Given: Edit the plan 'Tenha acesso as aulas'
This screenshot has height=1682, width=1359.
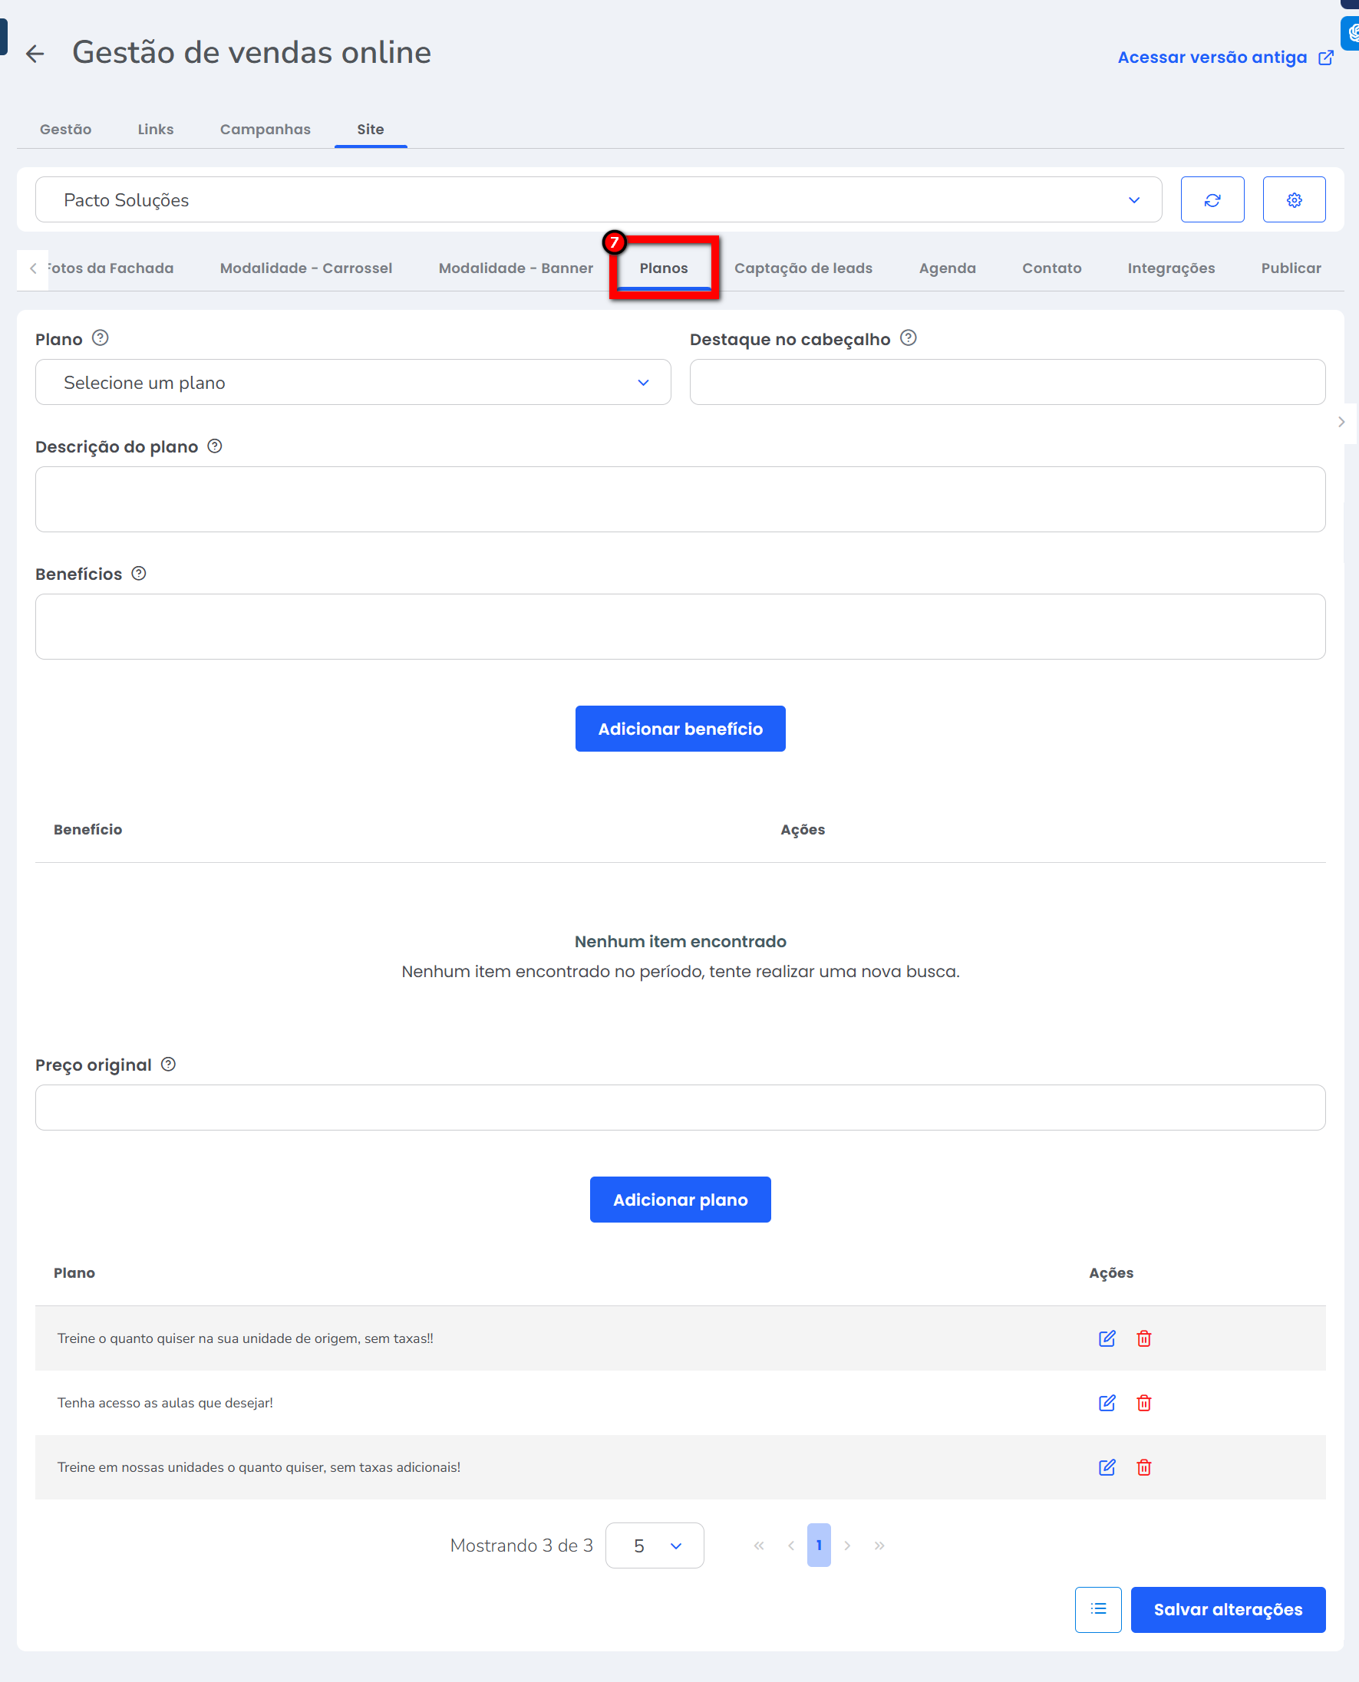Looking at the screenshot, I should 1106,1403.
